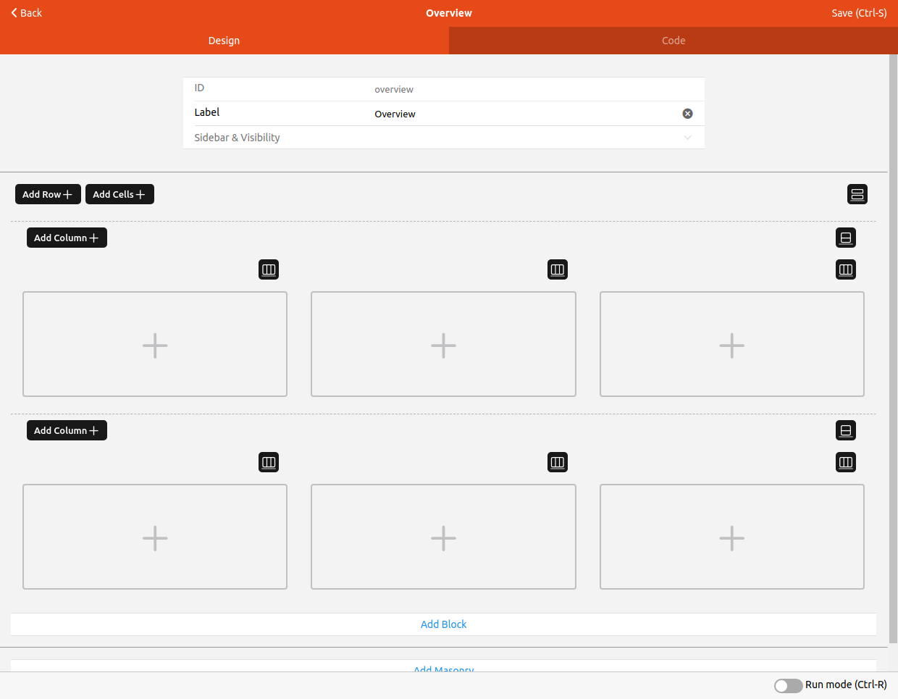The width and height of the screenshot is (898, 699).
Task: Switch to the Code tab
Action: point(673,41)
